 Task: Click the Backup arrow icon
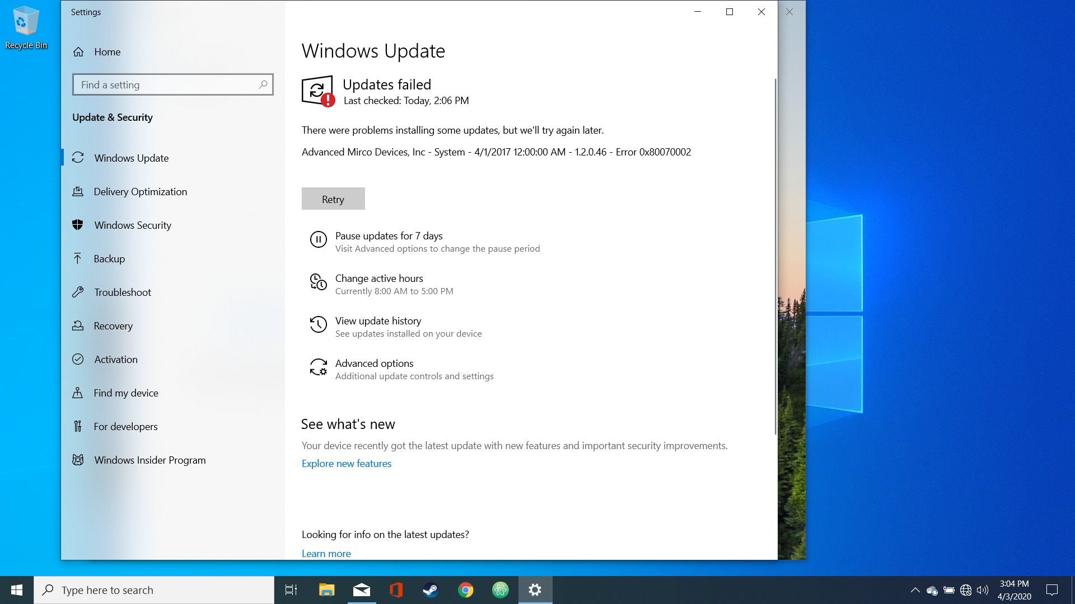tap(78, 258)
